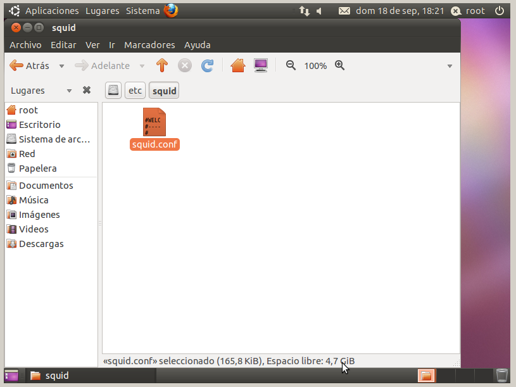Open the Marcadores menu
Screen dimensions: 516x387
149,45
